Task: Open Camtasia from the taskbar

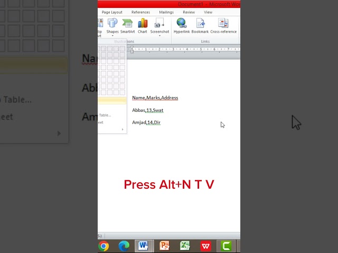Action: 226,246
